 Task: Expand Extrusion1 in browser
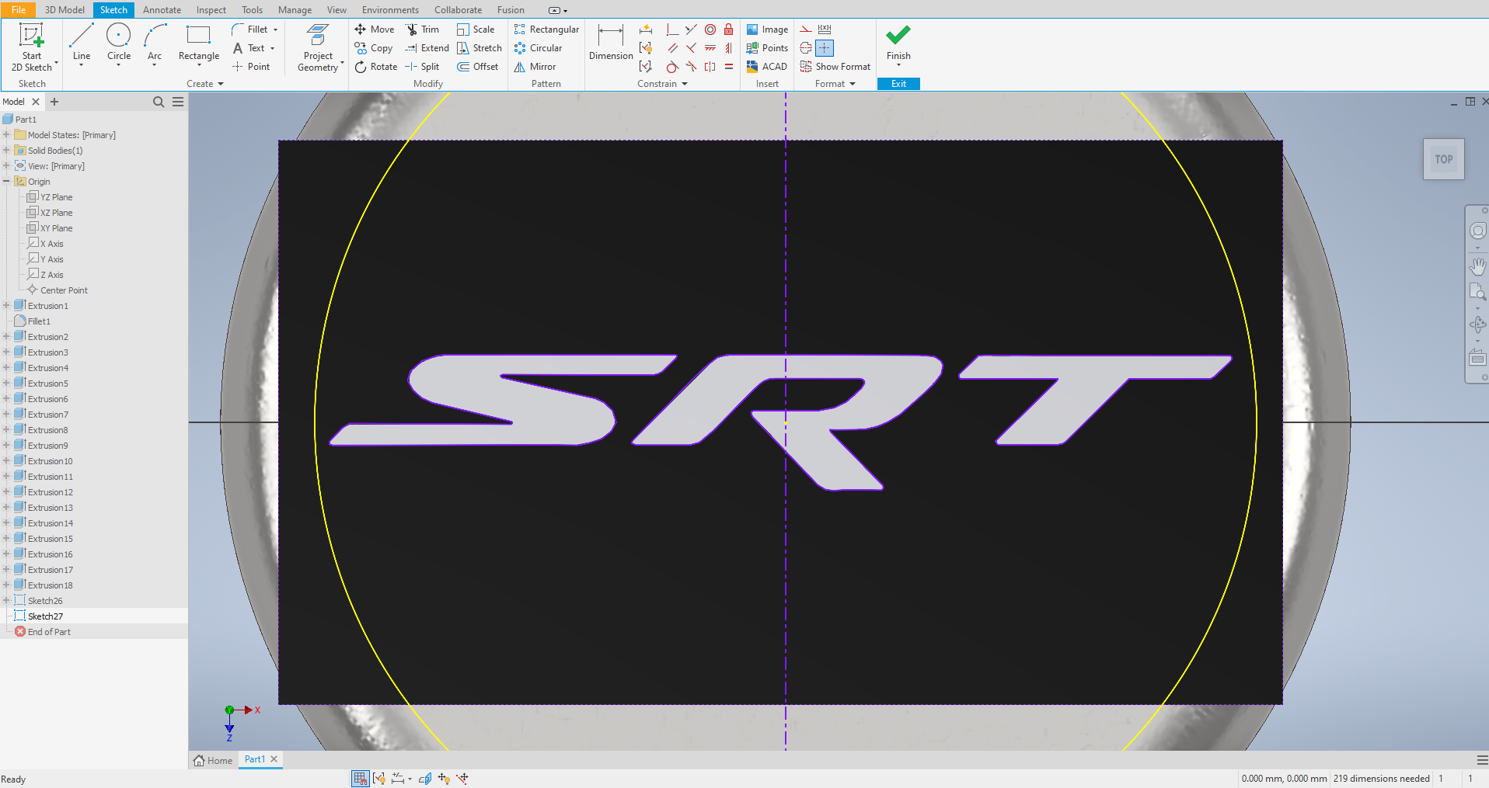coord(6,306)
